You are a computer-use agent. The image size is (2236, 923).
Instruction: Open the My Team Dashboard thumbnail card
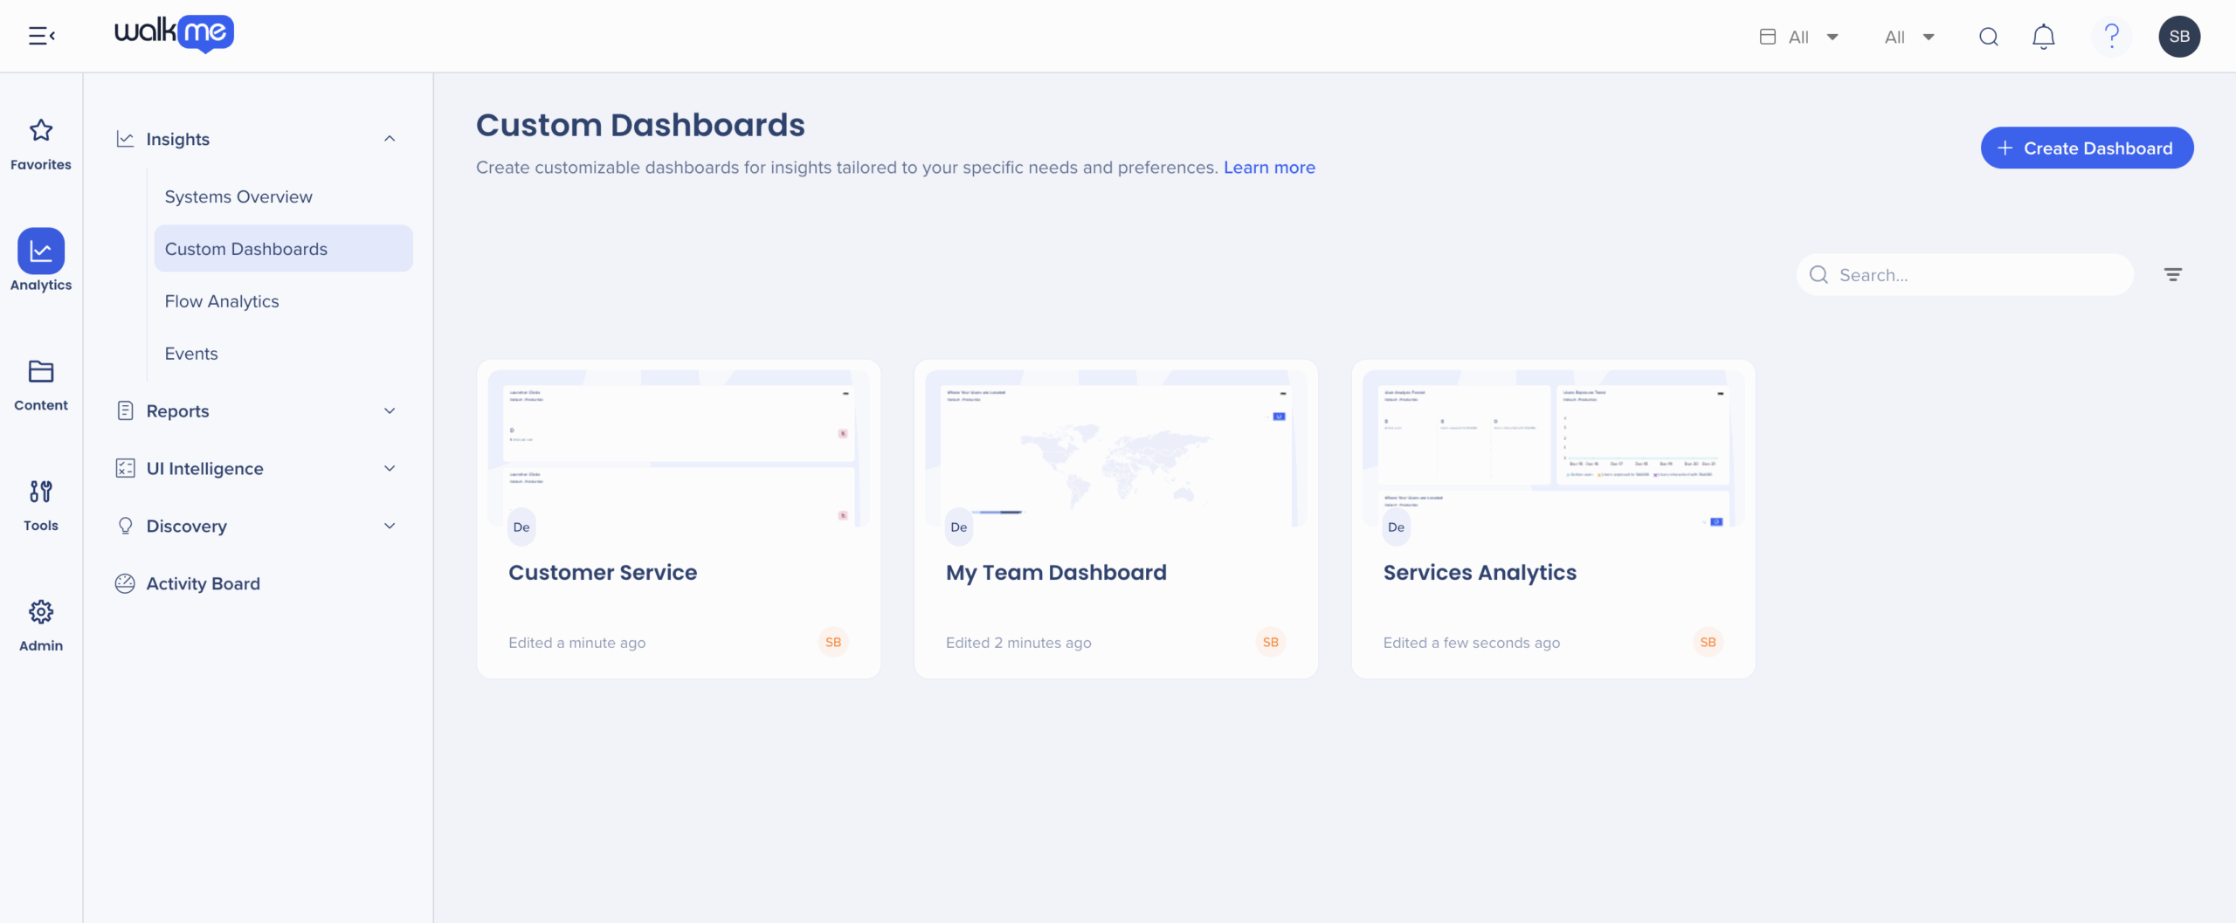(x=1115, y=454)
